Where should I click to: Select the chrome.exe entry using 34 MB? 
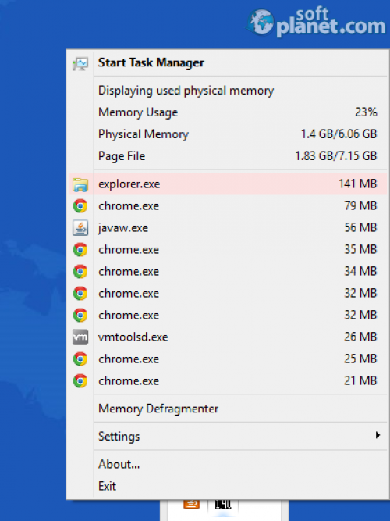(x=227, y=272)
